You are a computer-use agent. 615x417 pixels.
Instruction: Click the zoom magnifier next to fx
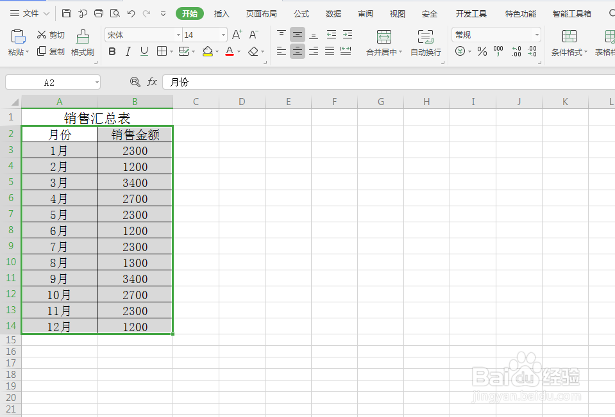[x=135, y=82]
